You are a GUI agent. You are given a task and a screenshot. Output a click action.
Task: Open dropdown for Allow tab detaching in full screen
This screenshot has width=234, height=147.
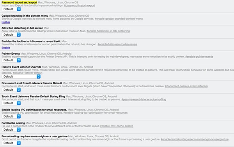(11, 35)
